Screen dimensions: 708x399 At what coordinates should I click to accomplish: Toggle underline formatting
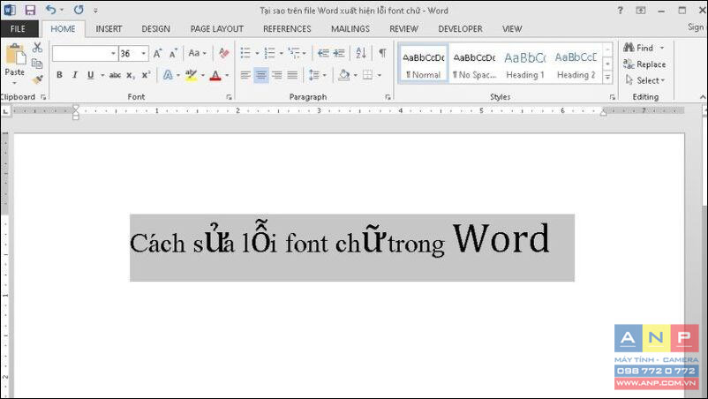click(x=90, y=75)
